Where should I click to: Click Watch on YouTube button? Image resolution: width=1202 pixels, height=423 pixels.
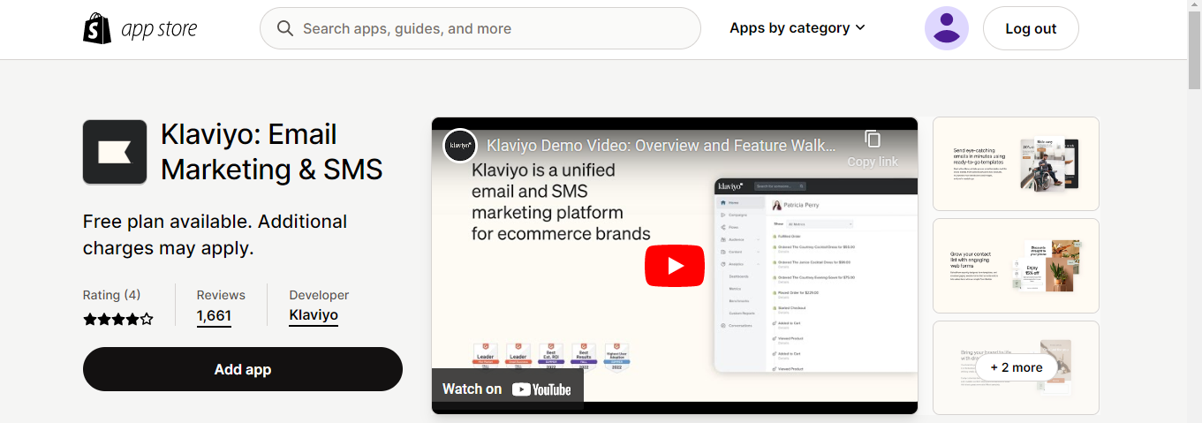(x=507, y=389)
